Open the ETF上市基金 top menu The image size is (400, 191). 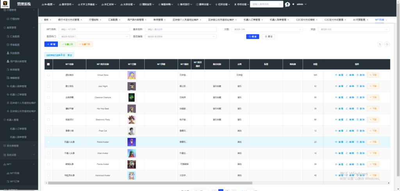(x=88, y=4)
